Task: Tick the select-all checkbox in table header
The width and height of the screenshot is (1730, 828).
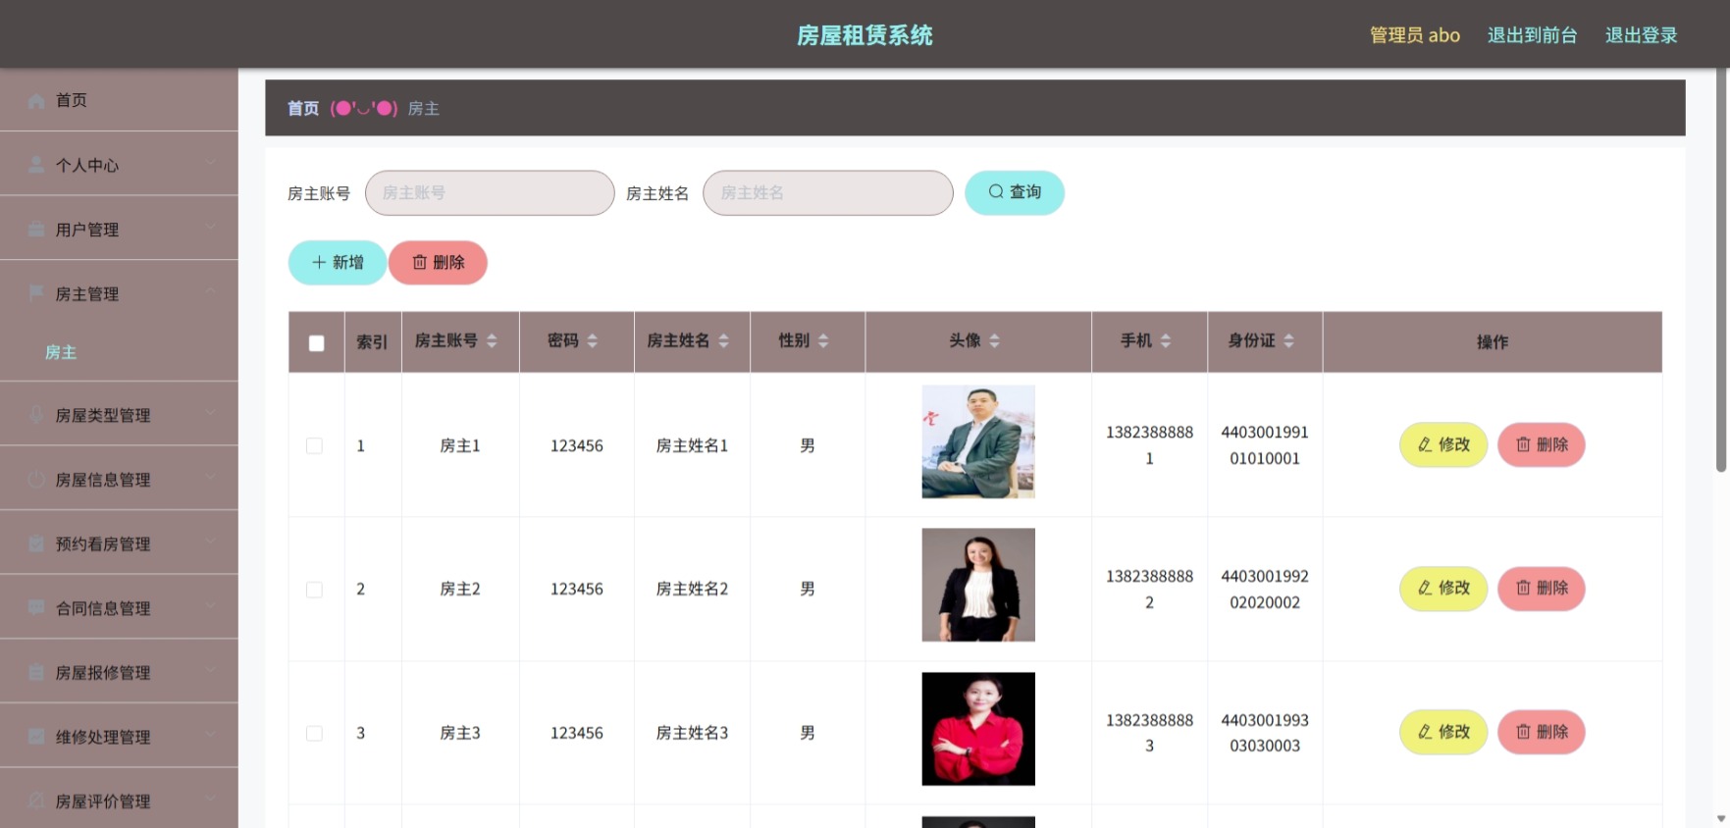Action: click(316, 343)
